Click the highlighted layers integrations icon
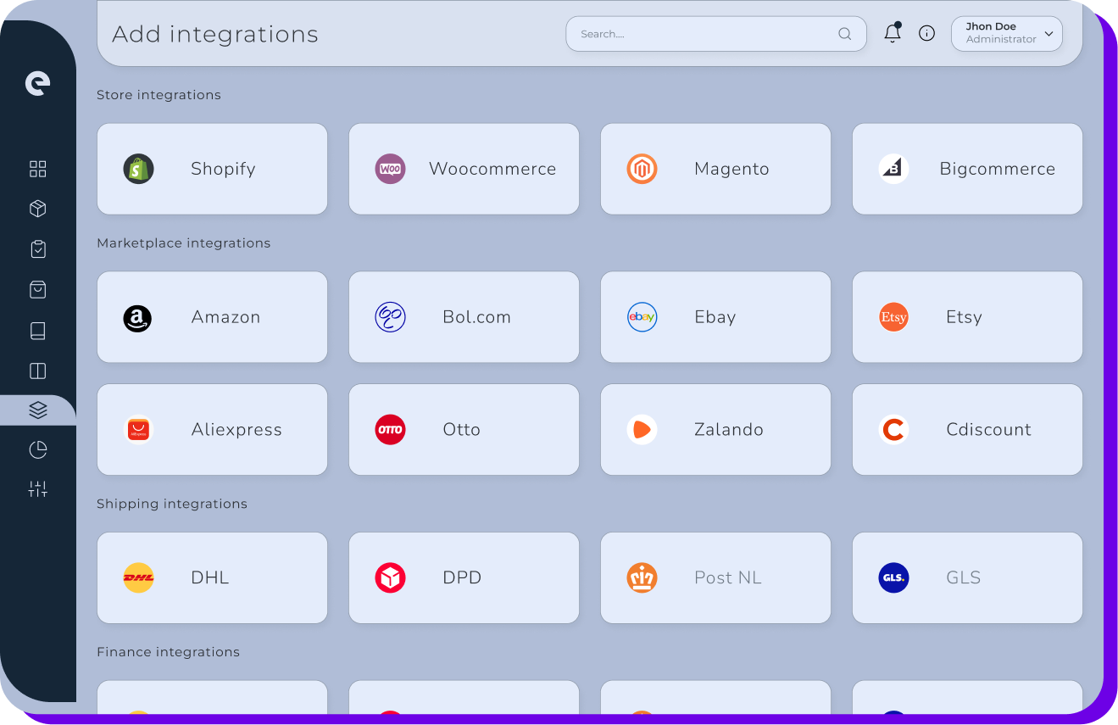 click(37, 410)
